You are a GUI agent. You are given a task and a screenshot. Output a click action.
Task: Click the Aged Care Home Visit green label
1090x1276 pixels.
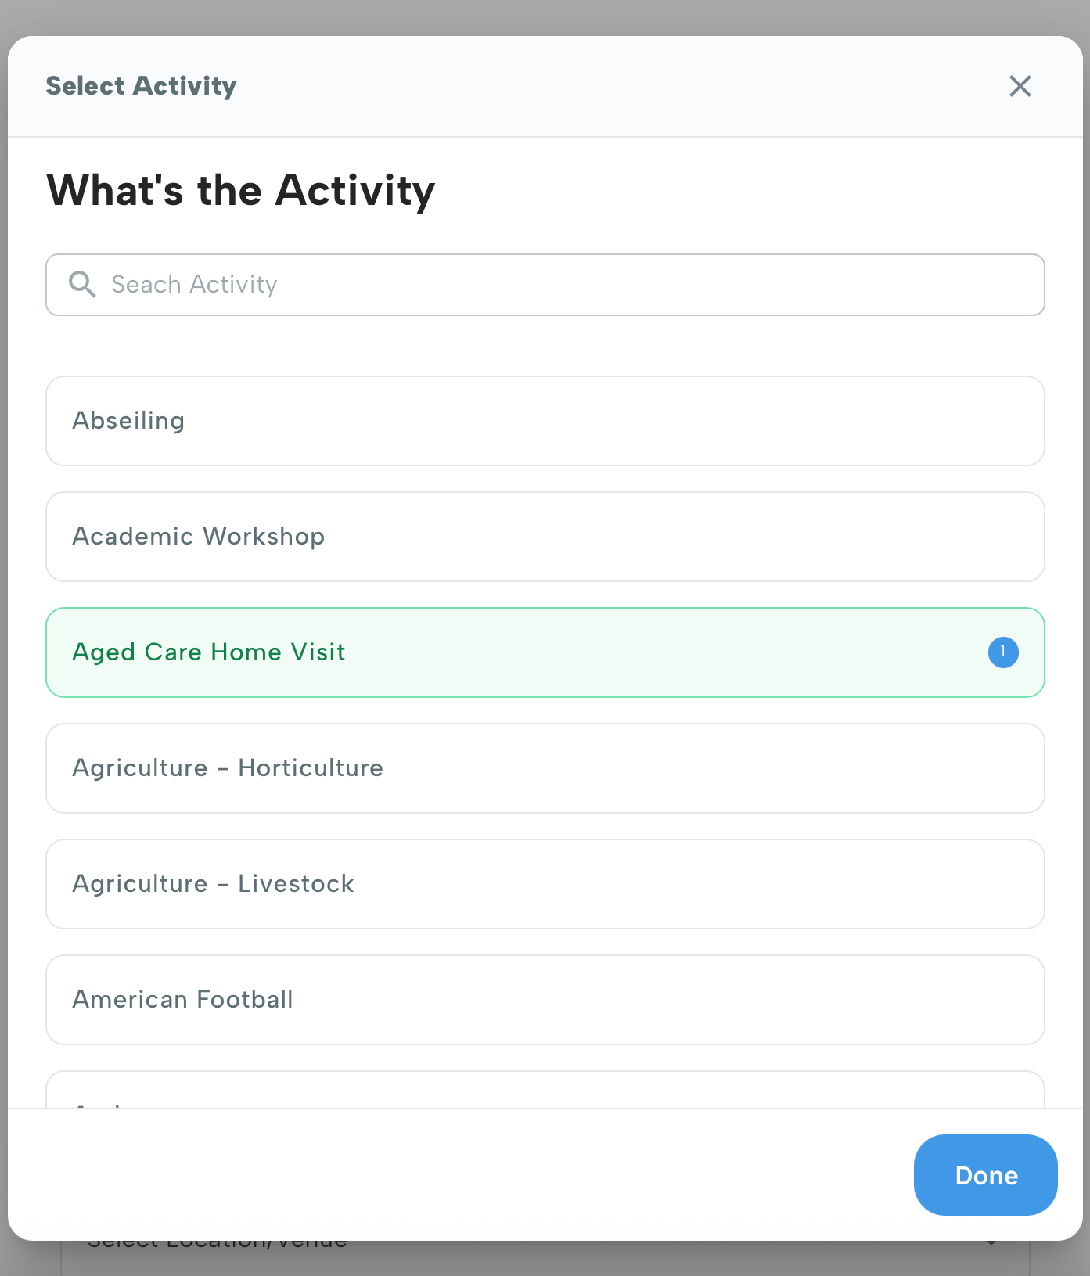tap(209, 652)
